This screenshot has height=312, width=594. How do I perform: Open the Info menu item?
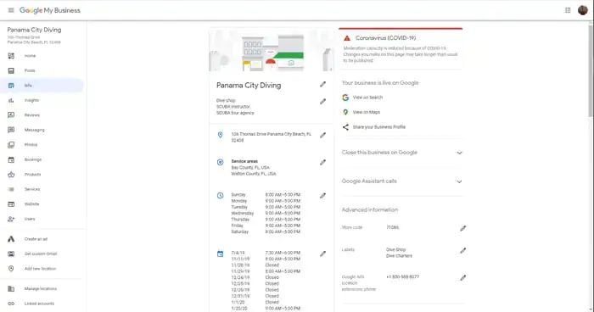pos(42,86)
